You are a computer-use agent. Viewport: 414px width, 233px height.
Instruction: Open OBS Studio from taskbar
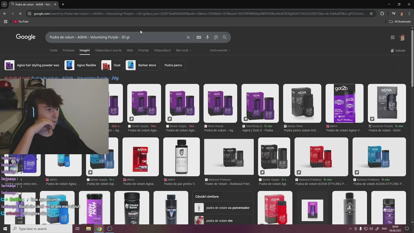click(110, 229)
